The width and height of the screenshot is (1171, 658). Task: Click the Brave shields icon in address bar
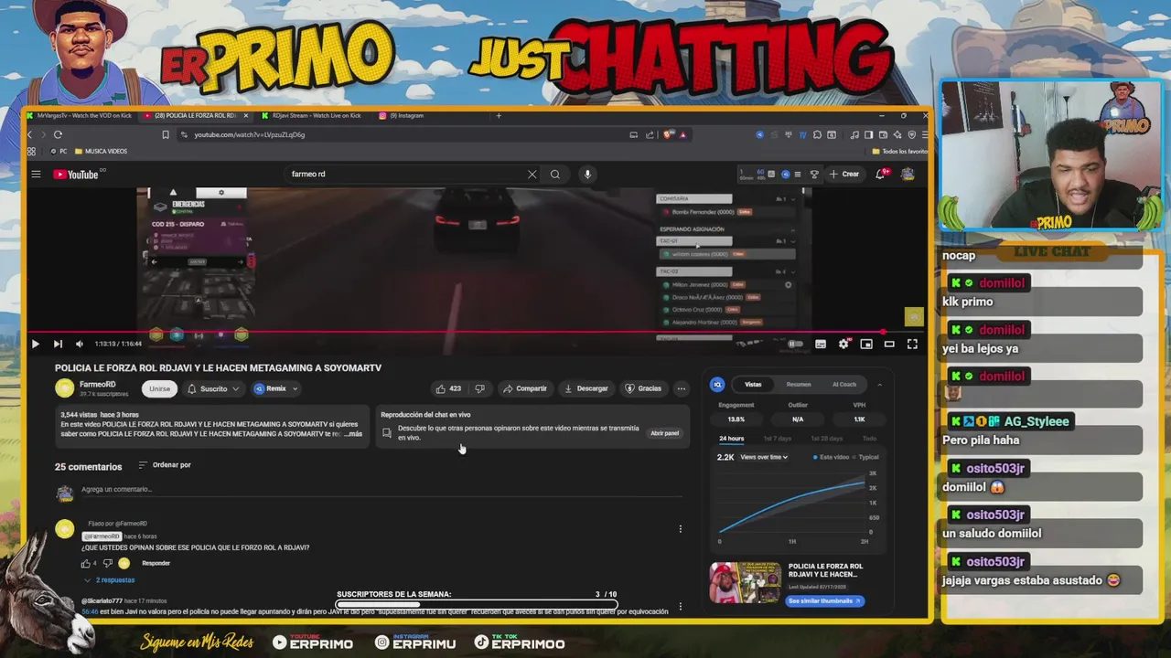point(670,134)
